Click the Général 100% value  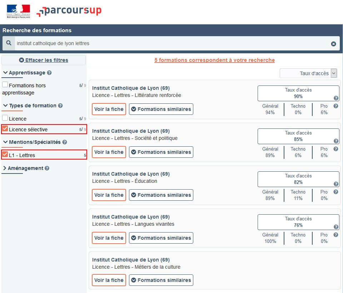pyautogui.click(x=270, y=241)
